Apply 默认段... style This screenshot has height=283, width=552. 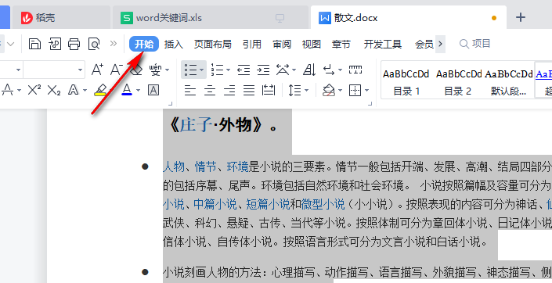(x=509, y=82)
